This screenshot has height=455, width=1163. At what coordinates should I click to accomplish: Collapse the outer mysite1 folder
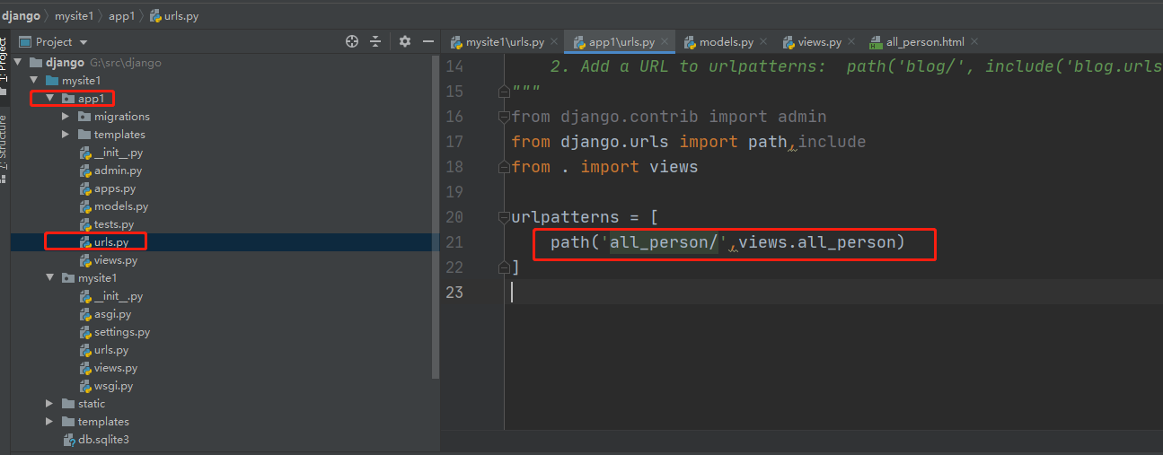point(35,81)
